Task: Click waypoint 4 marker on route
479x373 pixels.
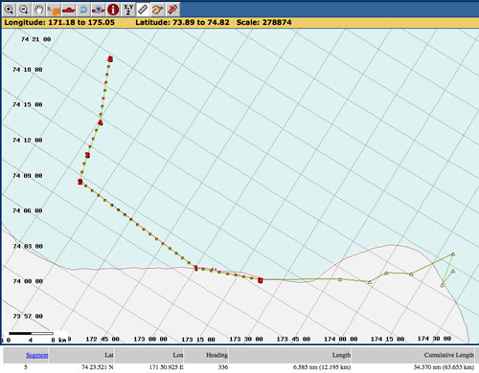Action: click(x=101, y=122)
